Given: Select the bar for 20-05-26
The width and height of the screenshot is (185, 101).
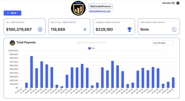Looking at the screenshot, I should coord(42,75).
